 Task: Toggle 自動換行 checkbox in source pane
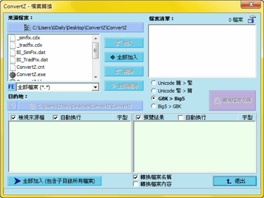(x=55, y=117)
